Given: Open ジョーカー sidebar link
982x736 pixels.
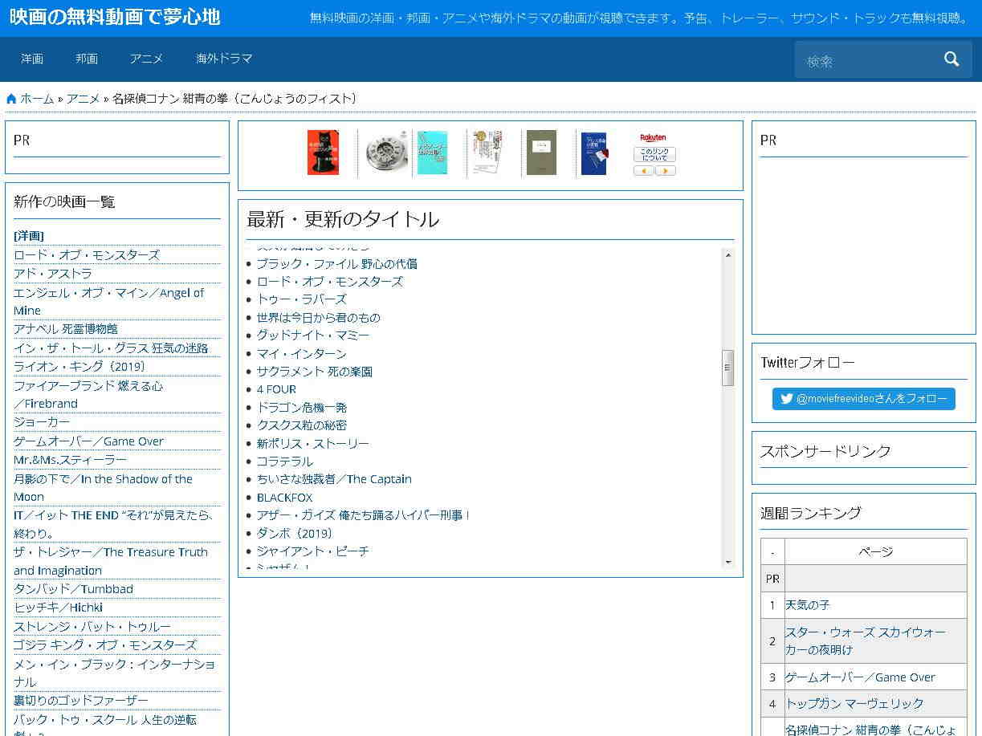Looking at the screenshot, I should click(42, 421).
